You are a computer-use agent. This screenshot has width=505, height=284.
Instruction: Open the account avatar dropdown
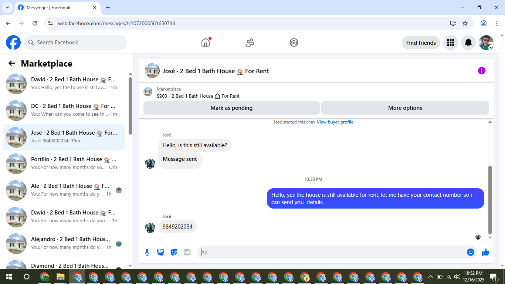coord(486,43)
